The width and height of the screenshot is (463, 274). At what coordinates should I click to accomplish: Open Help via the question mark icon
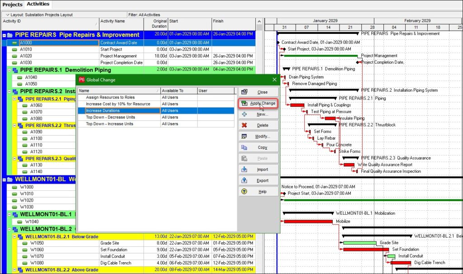point(245,192)
